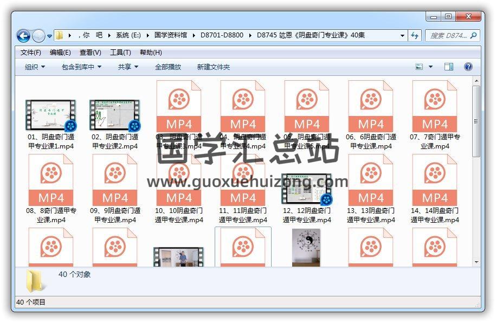Click the Forward navigation arrow button
This screenshot has height=323, width=496.
click(38, 36)
